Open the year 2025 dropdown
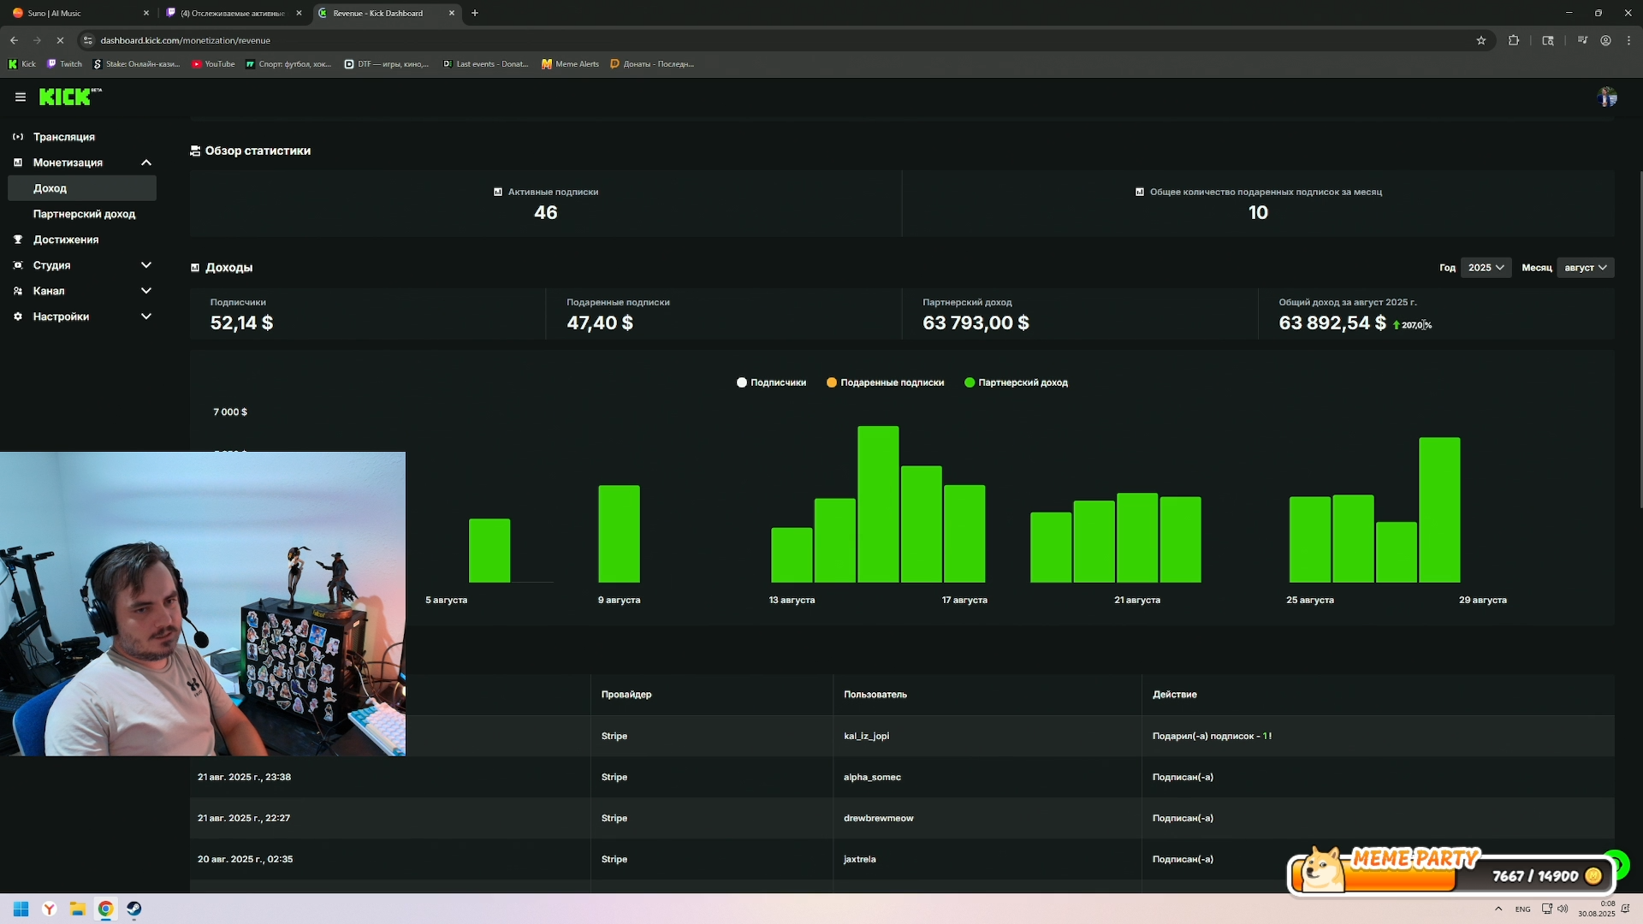 (1486, 268)
